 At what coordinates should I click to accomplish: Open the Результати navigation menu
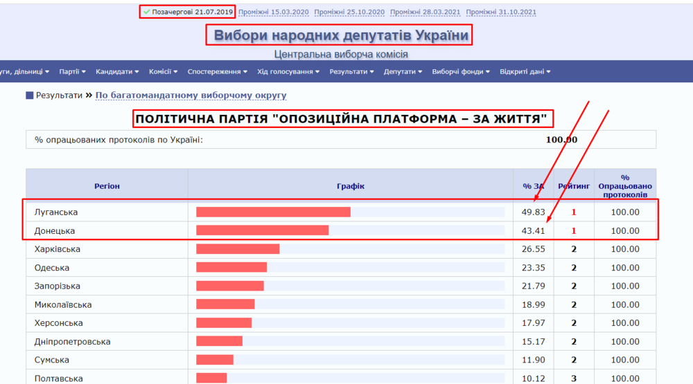tap(351, 71)
